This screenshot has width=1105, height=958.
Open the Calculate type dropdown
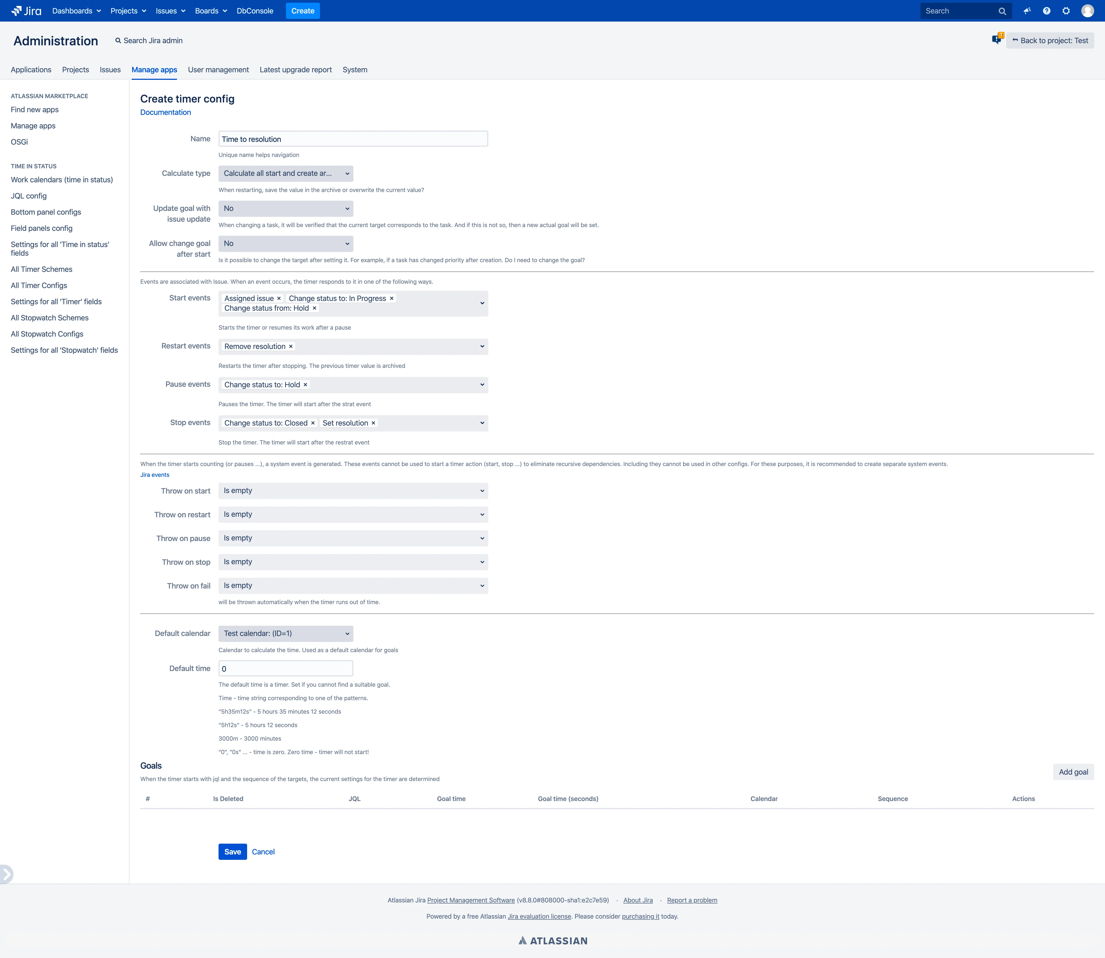coord(285,173)
